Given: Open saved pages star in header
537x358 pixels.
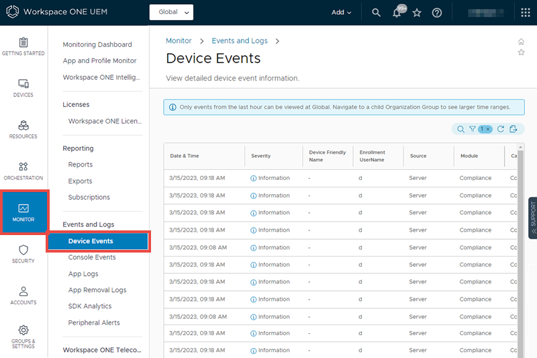Looking at the screenshot, I should coord(417,13).
